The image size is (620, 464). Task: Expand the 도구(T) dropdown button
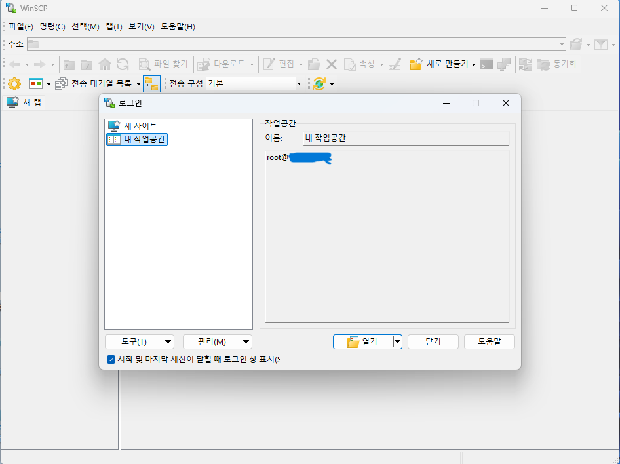point(140,342)
